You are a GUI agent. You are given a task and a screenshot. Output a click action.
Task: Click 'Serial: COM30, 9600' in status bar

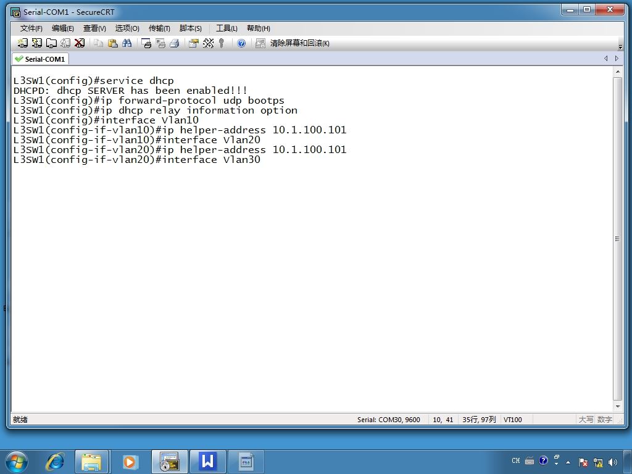point(389,420)
